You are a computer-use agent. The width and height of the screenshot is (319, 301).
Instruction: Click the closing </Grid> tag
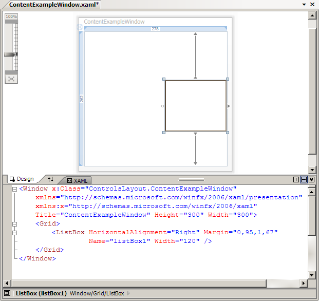pyautogui.click(x=50, y=250)
